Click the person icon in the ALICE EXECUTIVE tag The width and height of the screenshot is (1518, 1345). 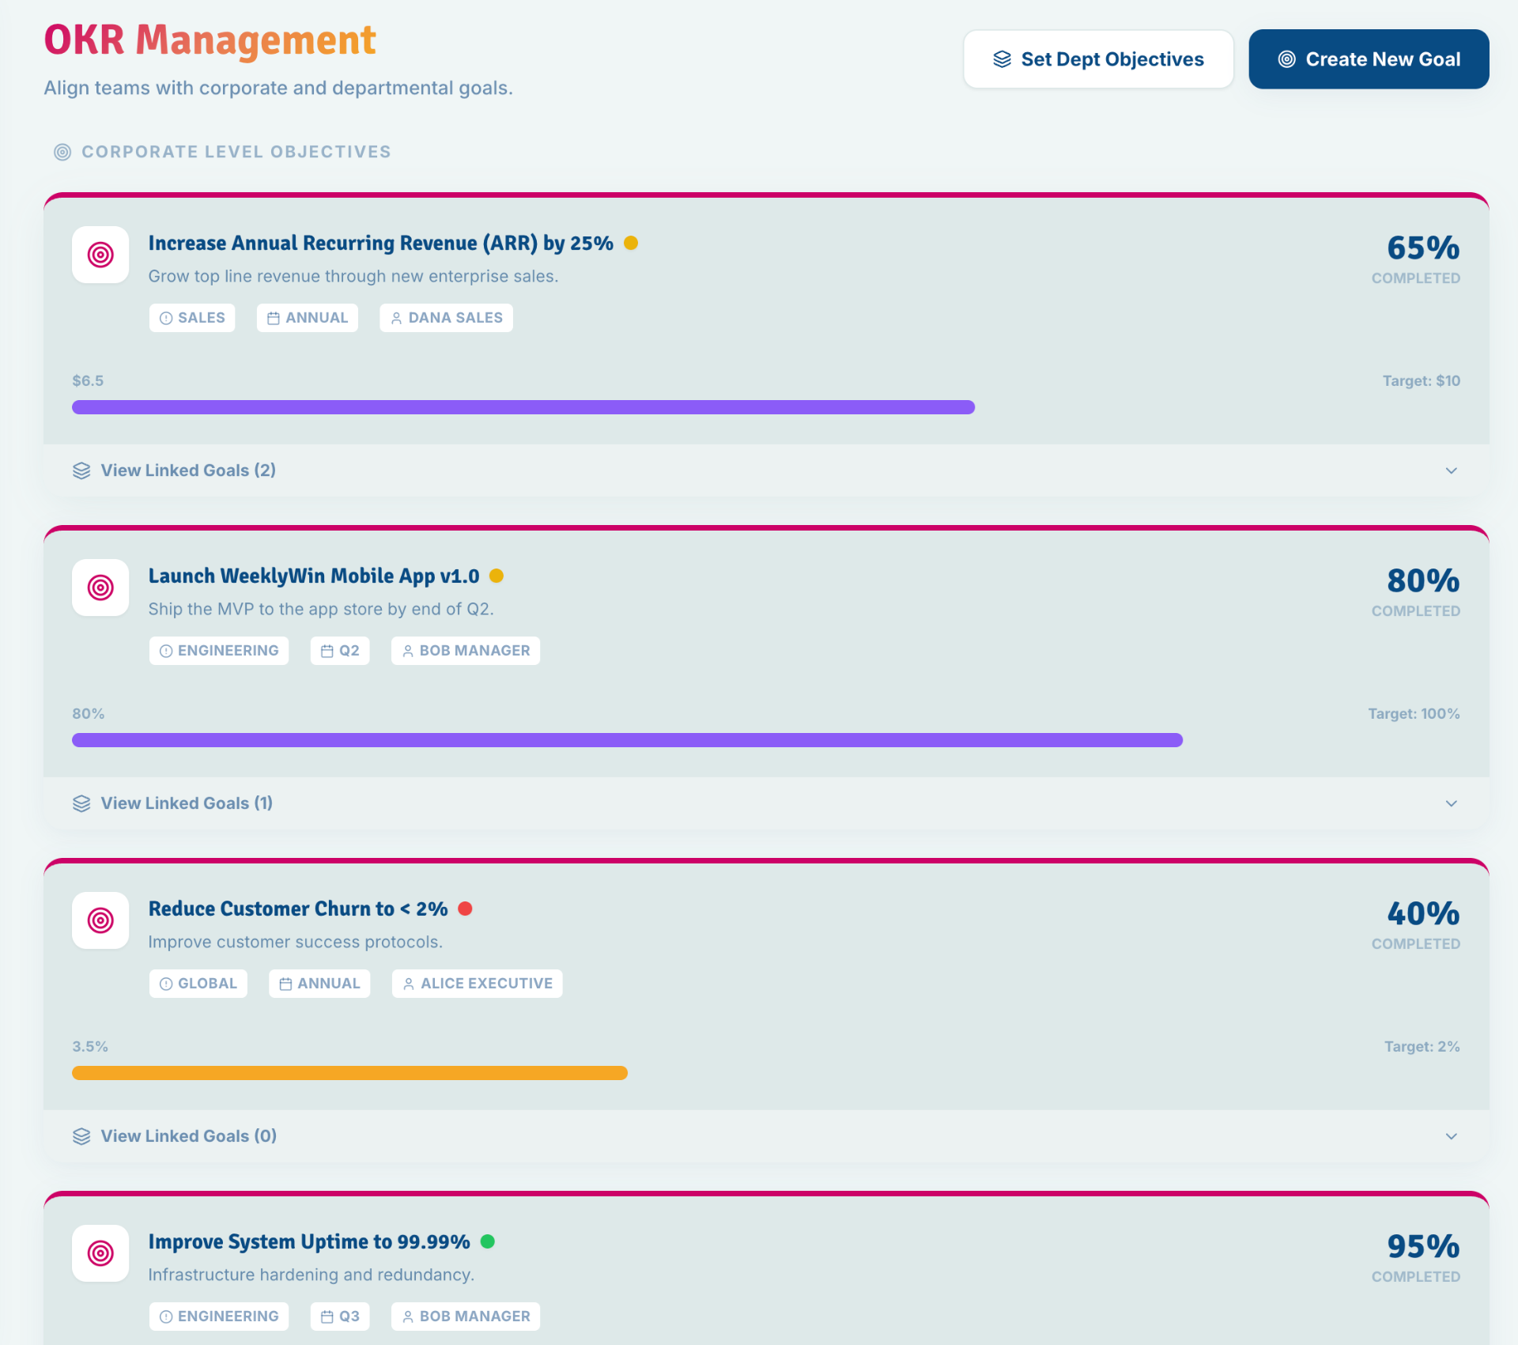(x=409, y=984)
